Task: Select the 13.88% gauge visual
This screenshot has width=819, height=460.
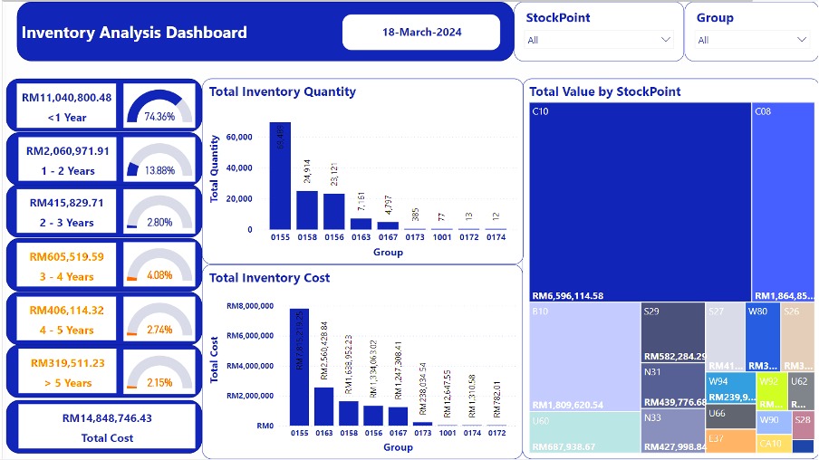Action: [x=159, y=159]
